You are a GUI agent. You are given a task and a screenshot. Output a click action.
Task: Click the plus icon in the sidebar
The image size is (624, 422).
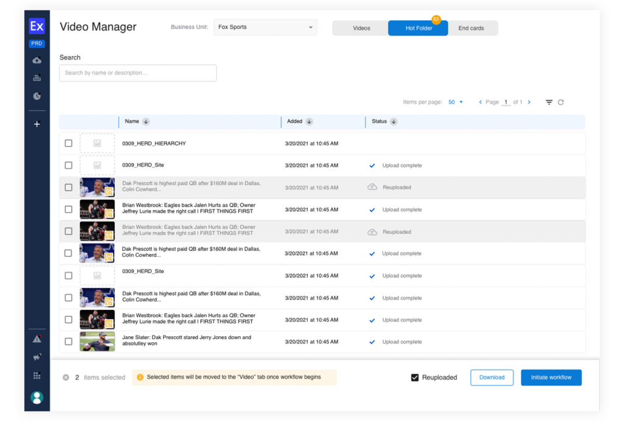[37, 124]
